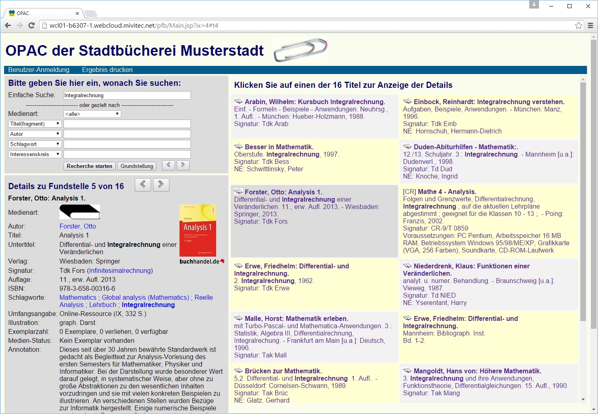Viewport: 598px width, 414px height.
Task: Expand the Interessenskreis dropdown
Action: tap(35, 154)
